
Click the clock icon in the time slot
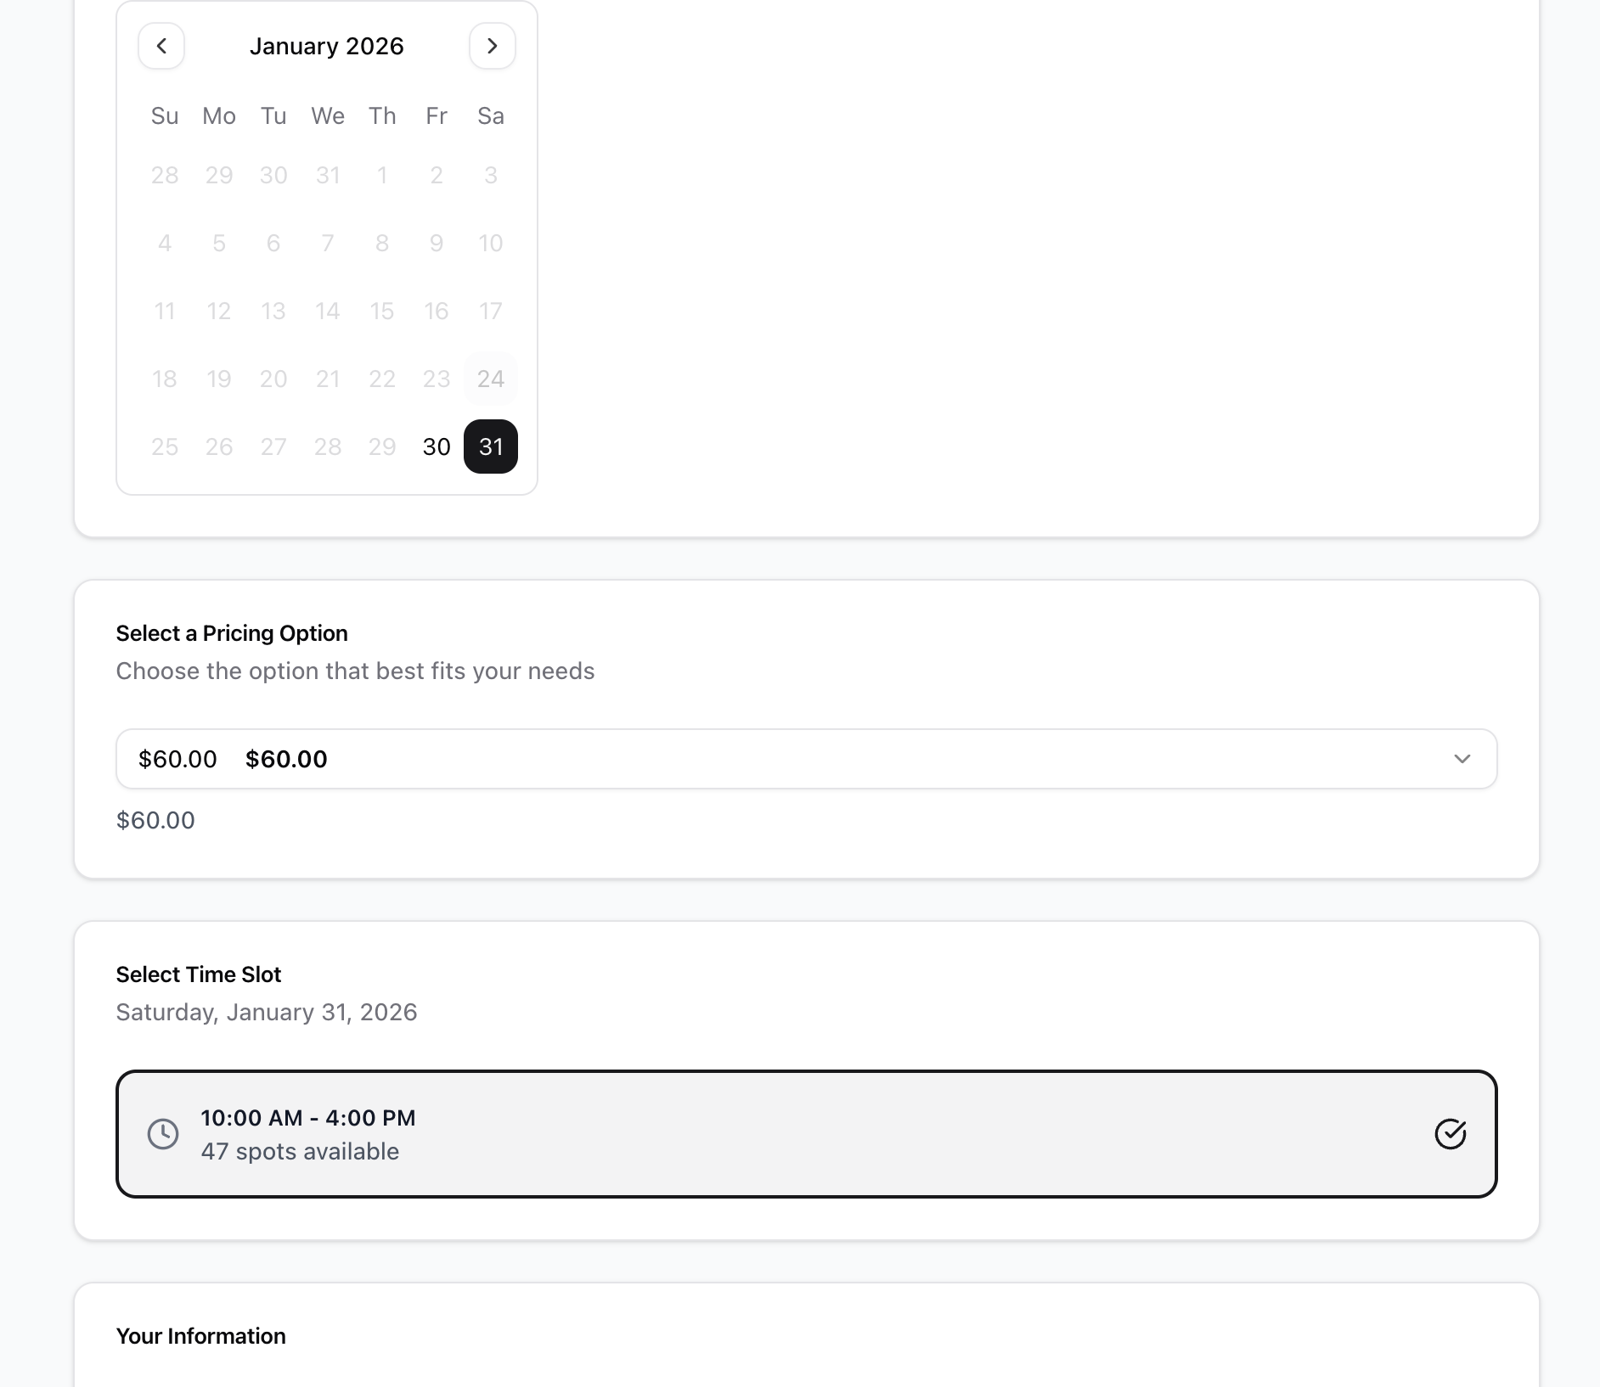tap(163, 1133)
